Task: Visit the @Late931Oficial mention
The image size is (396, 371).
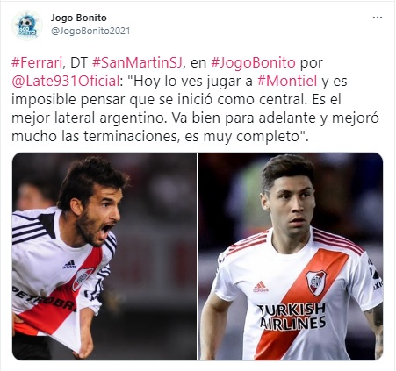Action: point(66,82)
